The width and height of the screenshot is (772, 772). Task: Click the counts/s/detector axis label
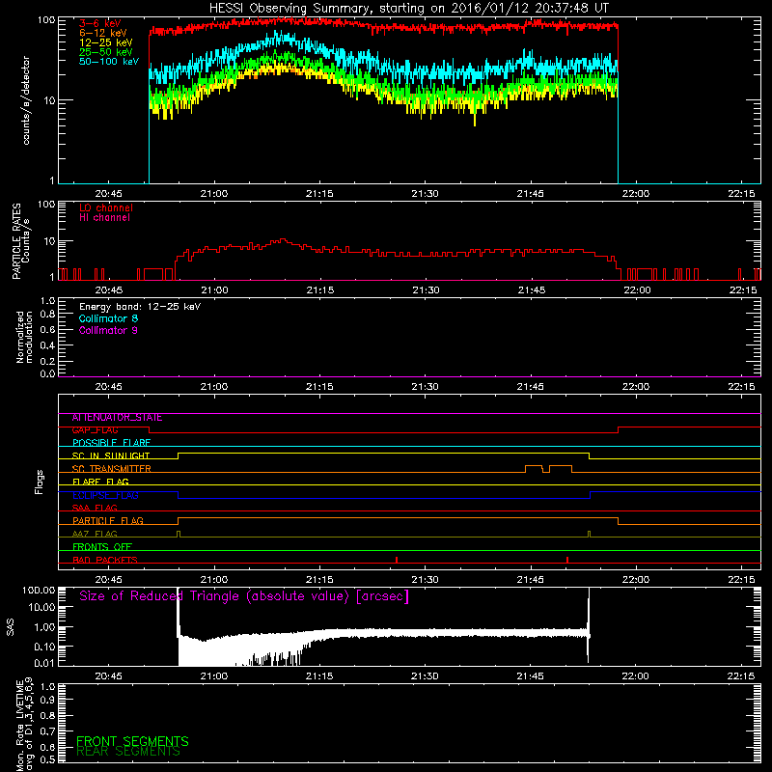(26, 100)
